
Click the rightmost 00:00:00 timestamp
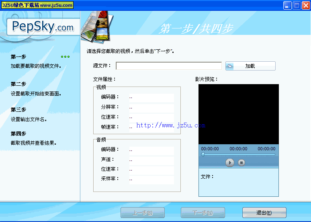[x=266, y=149]
